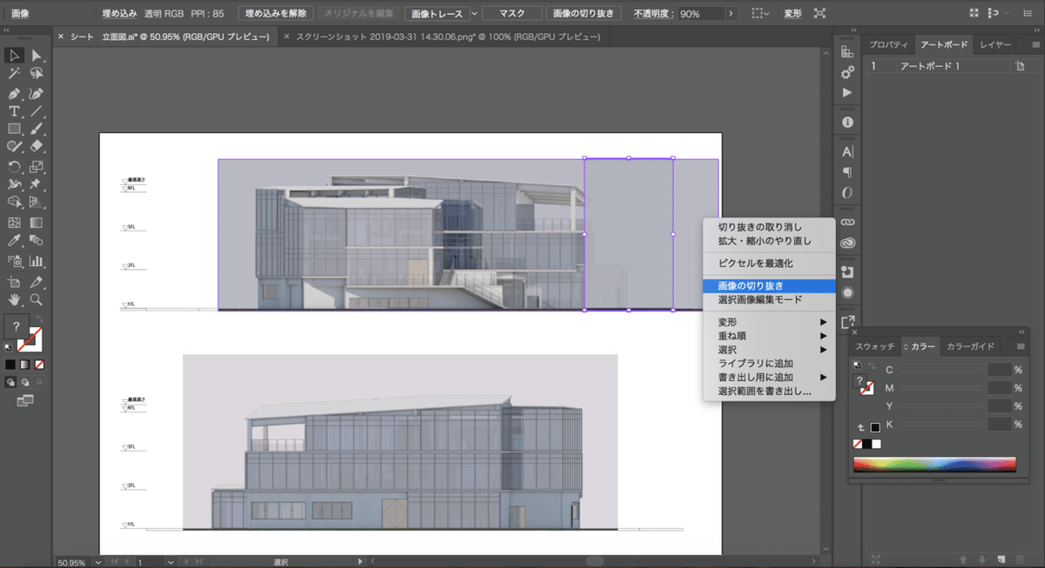Viewport: 1045px width, 568px height.
Task: Select the Gradient tool
Action: [x=37, y=224]
